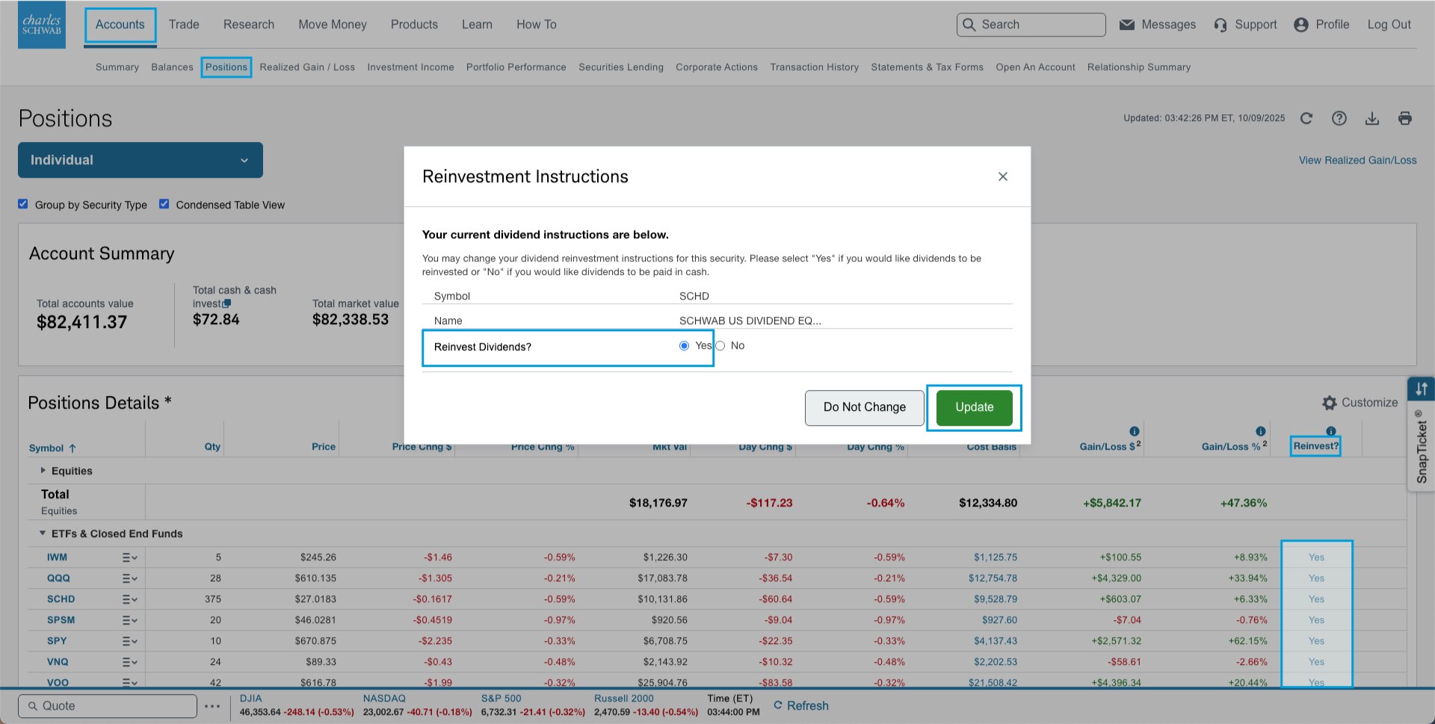Click the green Update button
Viewport: 1435px width, 724px height.
[974, 407]
